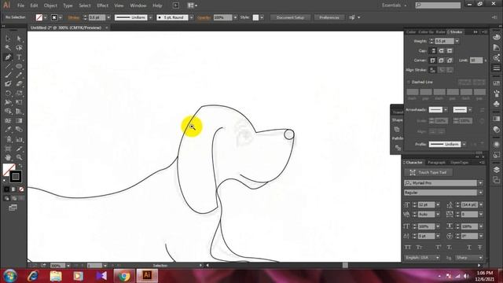The height and width of the screenshot is (283, 503).
Task: Open Internet Explorer from taskbar
Action: pyautogui.click(x=33, y=276)
